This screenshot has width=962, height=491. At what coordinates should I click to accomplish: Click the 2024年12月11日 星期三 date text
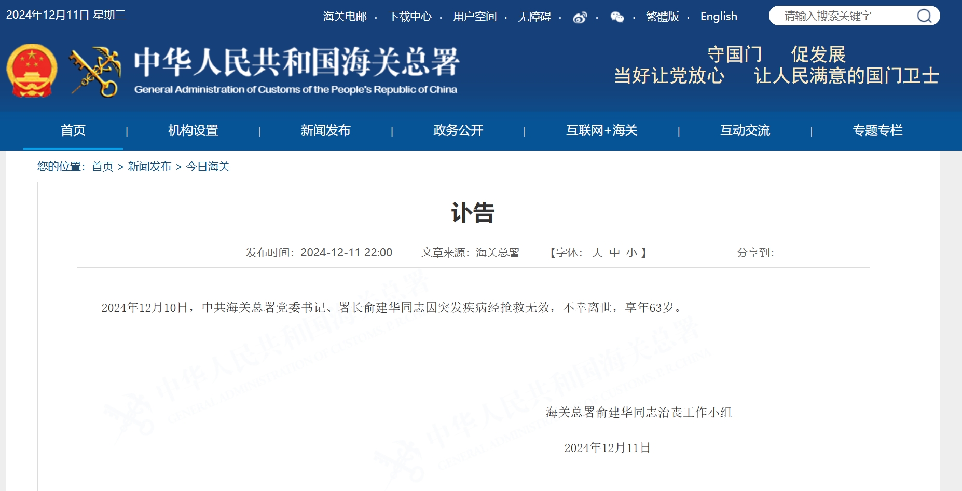tap(66, 15)
